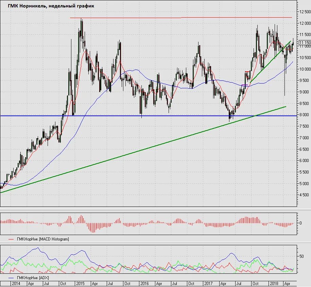This screenshot has width=311, height=287.
Task: Select the 2017 label on the time axis
Action: click(208, 284)
